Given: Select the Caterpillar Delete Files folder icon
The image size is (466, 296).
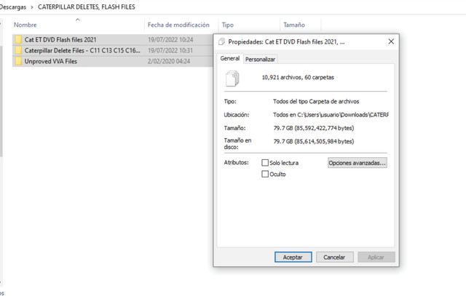Looking at the screenshot, I should coord(18,50).
